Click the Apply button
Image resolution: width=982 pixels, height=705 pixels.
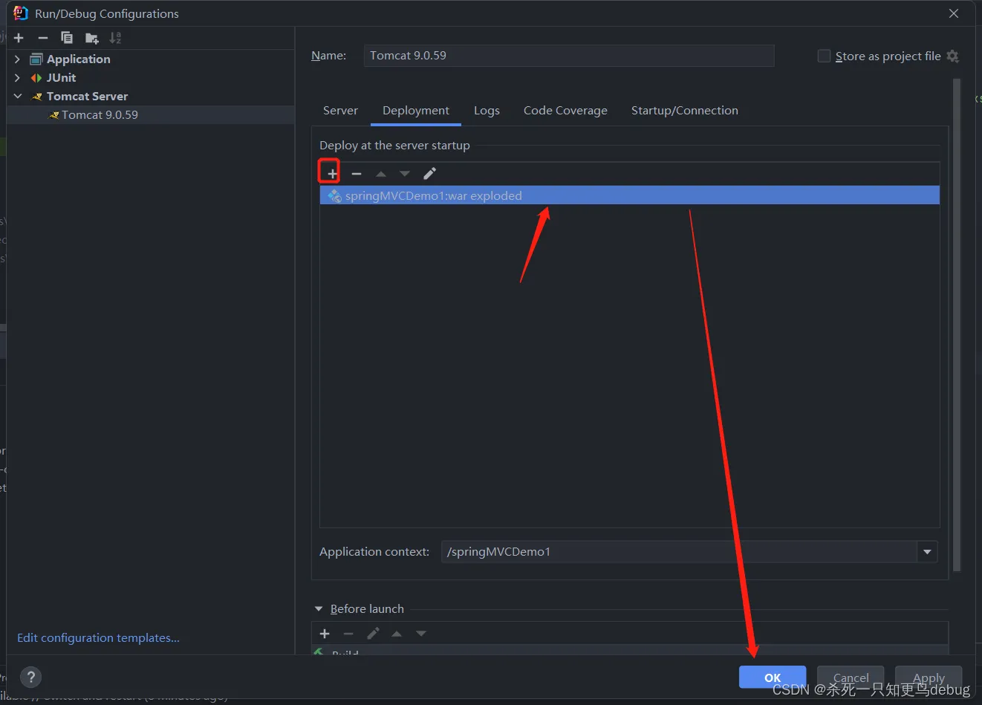929,678
